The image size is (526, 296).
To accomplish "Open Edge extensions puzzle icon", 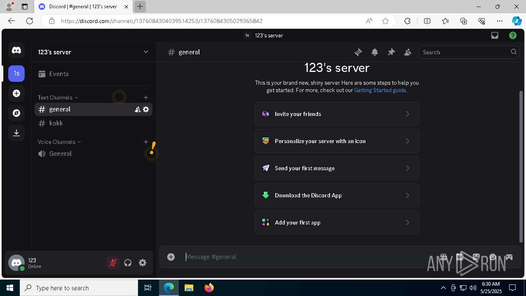I will point(407,21).
